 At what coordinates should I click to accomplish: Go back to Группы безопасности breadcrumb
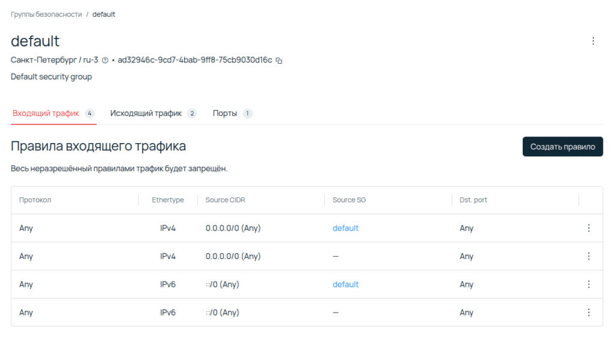coord(46,14)
